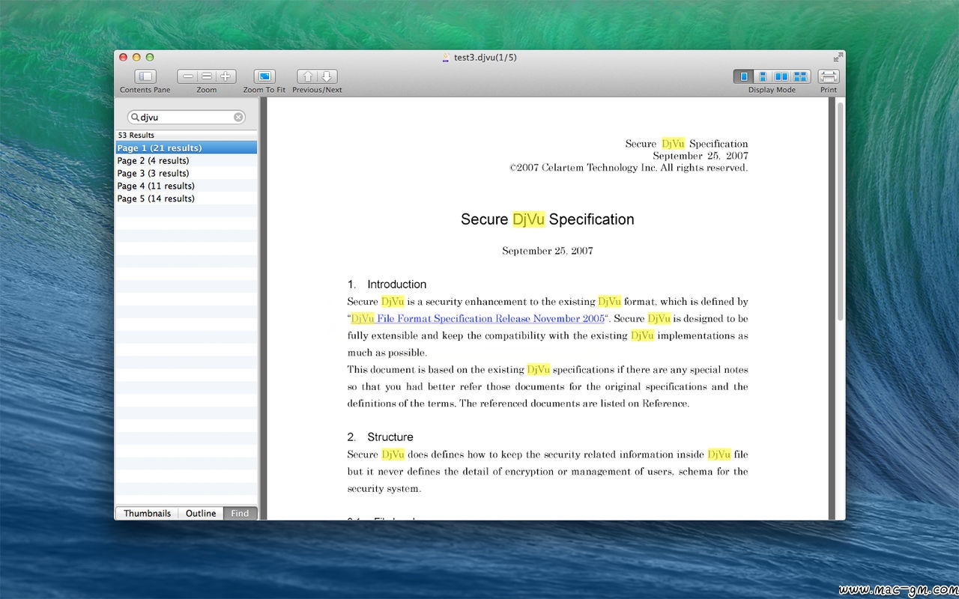Select continuous two-page display mode

point(801,76)
